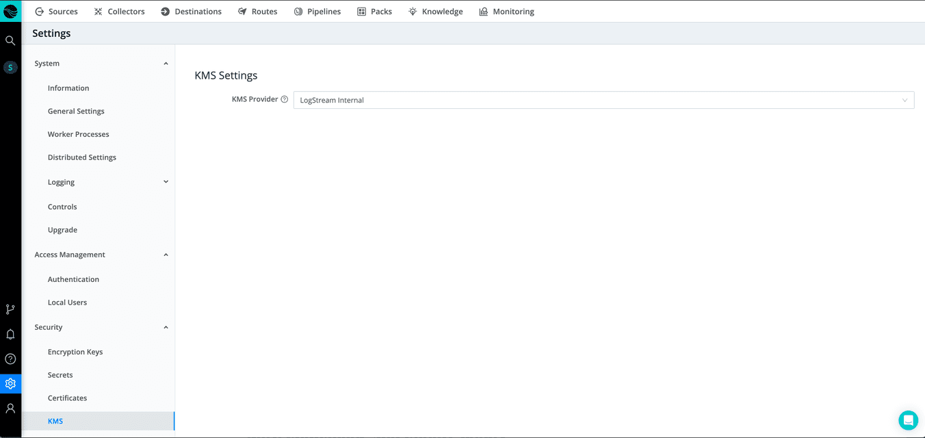Open the user profile icon
The height and width of the screenshot is (438, 925).
(10, 408)
